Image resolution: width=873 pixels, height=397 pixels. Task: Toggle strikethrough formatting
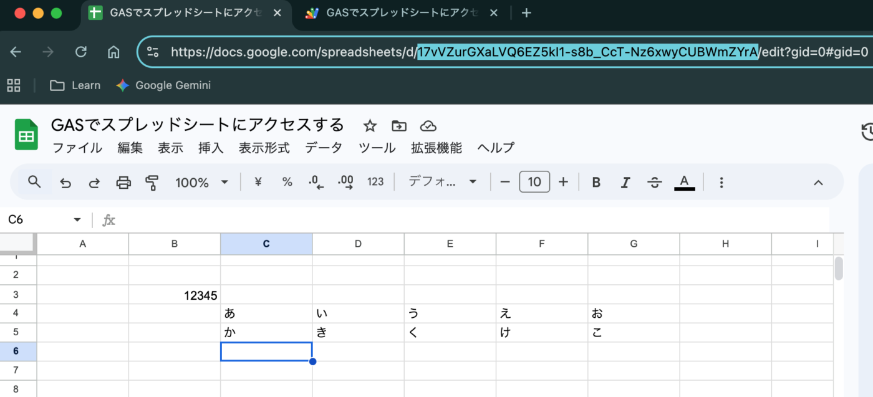point(654,182)
